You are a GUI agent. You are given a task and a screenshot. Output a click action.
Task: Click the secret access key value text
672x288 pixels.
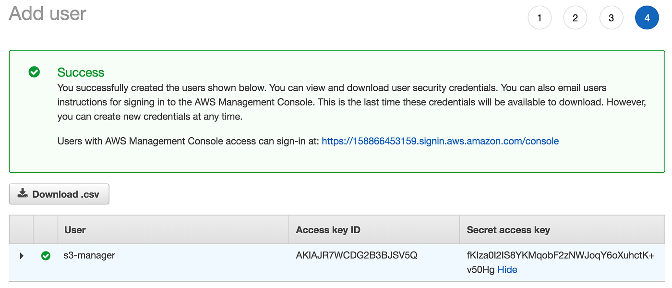tap(560, 256)
